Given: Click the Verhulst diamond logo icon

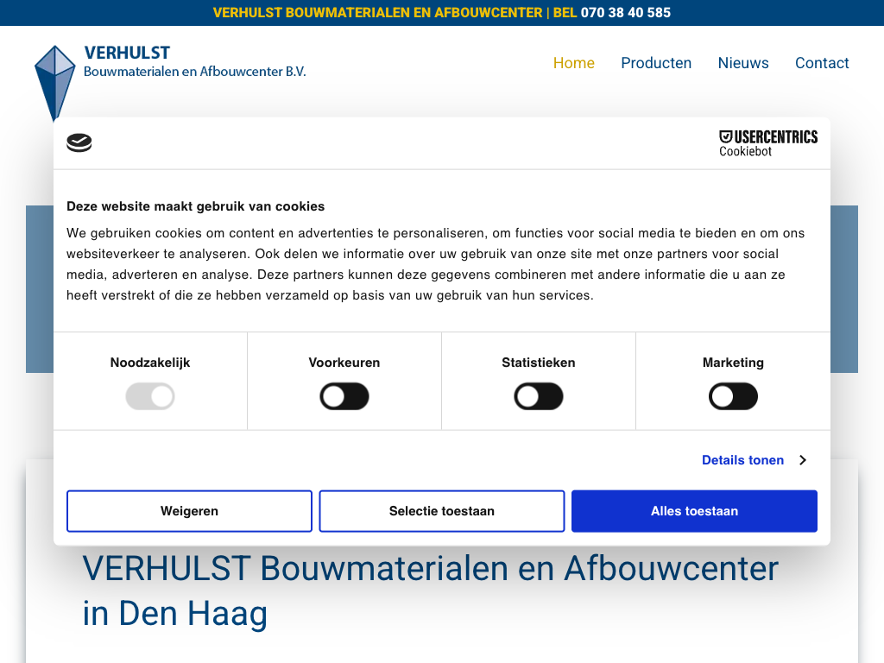Looking at the screenshot, I should tap(54, 83).
